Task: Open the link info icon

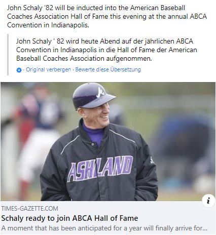Action: tap(208, 201)
